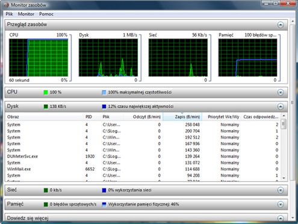Click the Pamięć section header title
Screen dimensions: 298x224
click(x=15, y=204)
